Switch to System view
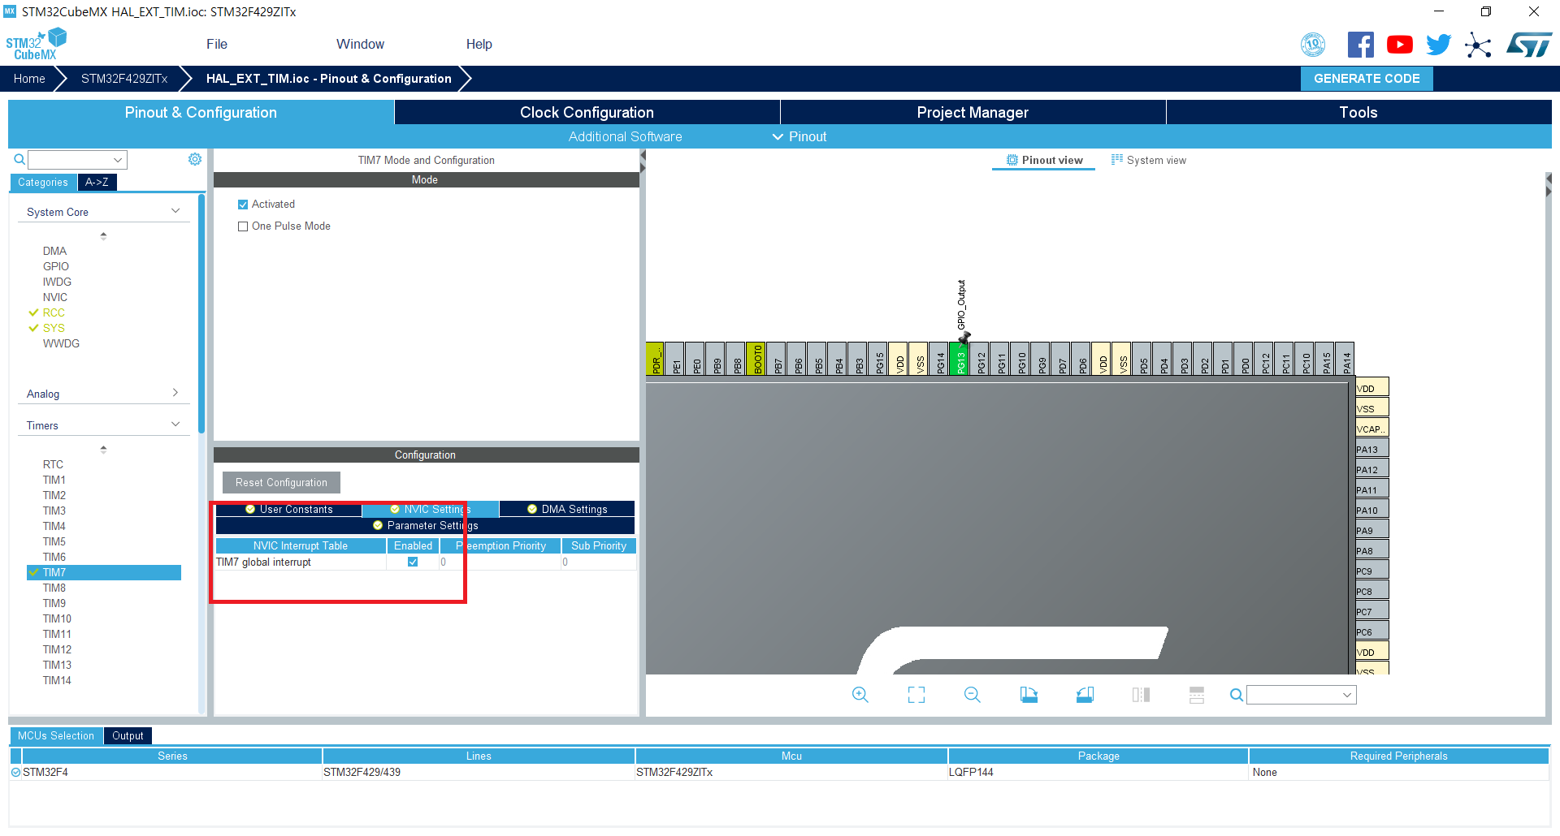The image size is (1560, 836). tap(1149, 160)
